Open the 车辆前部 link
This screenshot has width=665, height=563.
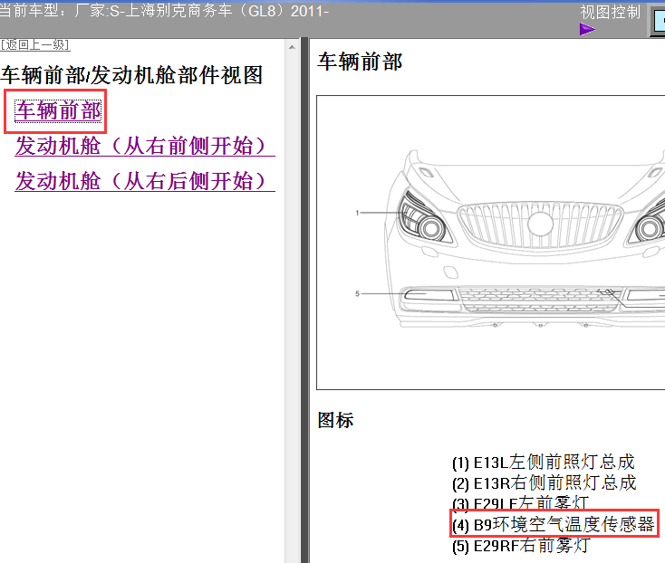click(x=58, y=110)
